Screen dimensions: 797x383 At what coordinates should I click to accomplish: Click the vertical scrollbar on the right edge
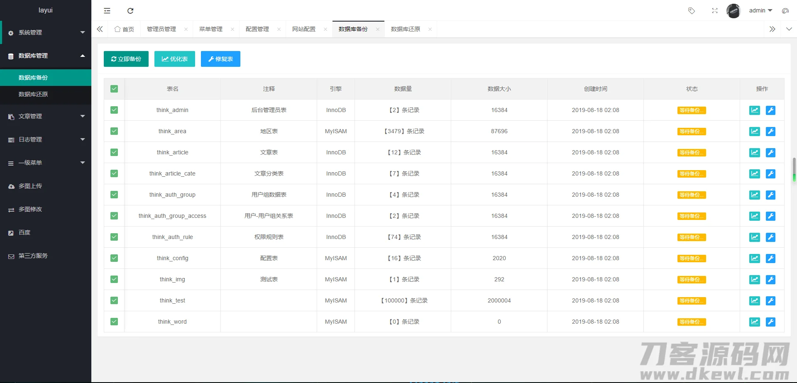(x=795, y=170)
